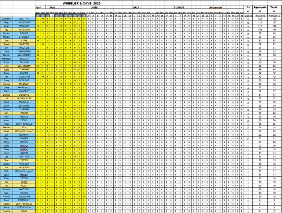The width and height of the screenshot is (282, 213).
Task: Select the GENTRY surname cell
Action: pos(24,19)
